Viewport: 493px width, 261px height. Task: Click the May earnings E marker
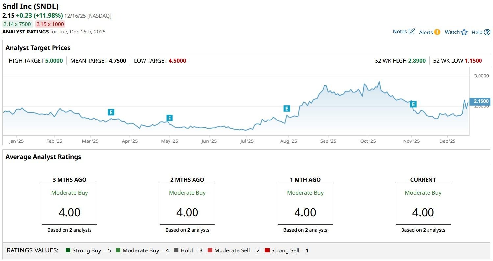pos(169,118)
